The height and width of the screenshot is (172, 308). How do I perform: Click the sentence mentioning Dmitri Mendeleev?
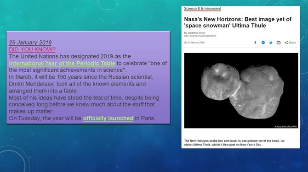coord(81,84)
